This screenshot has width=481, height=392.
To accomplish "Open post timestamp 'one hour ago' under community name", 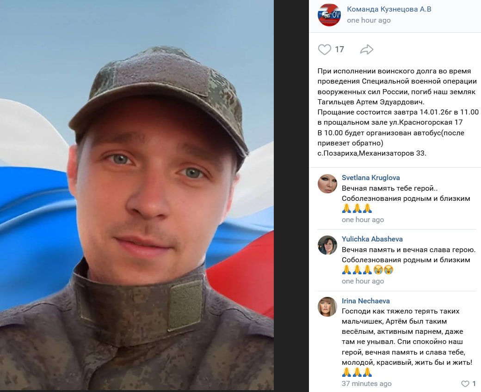I will pyautogui.click(x=369, y=20).
